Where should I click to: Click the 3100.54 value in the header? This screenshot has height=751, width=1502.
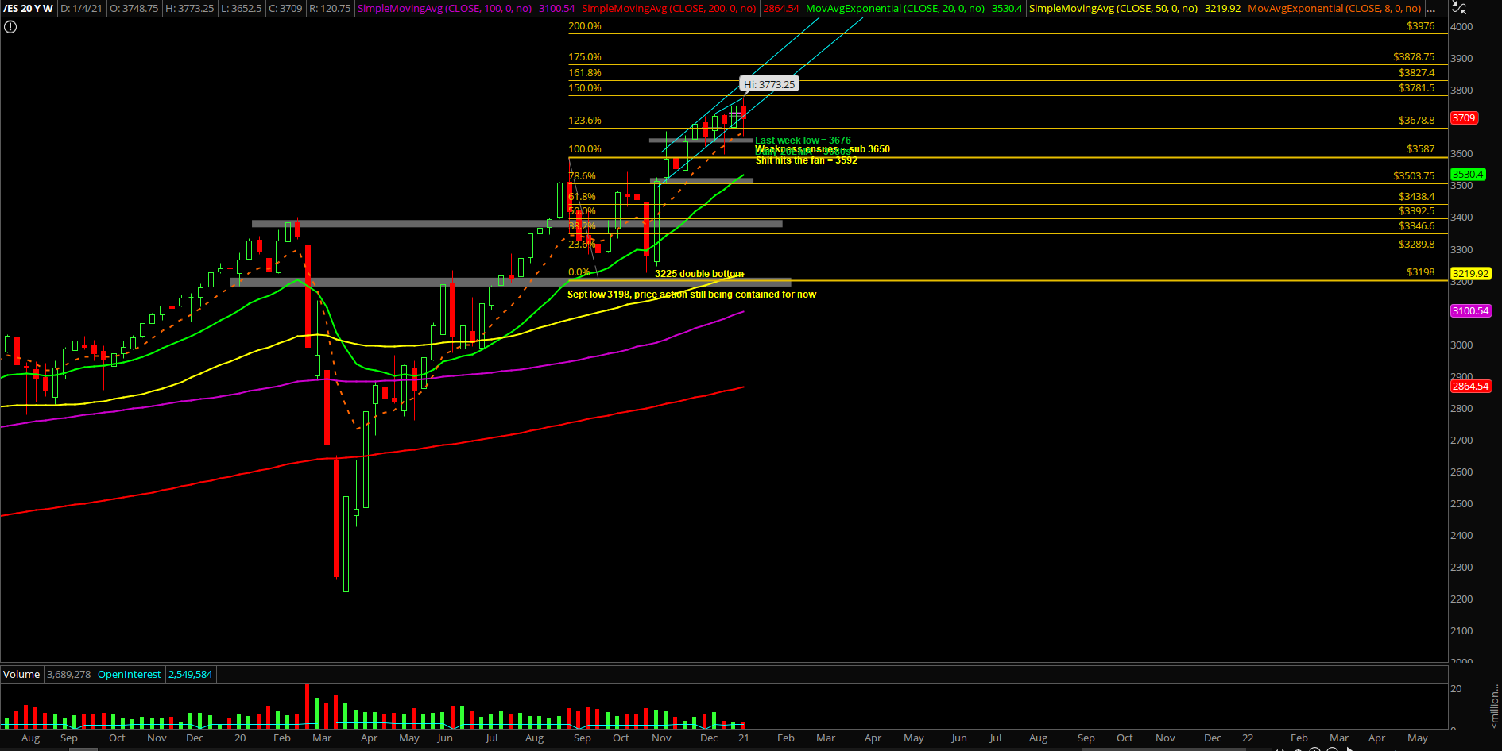tap(556, 9)
